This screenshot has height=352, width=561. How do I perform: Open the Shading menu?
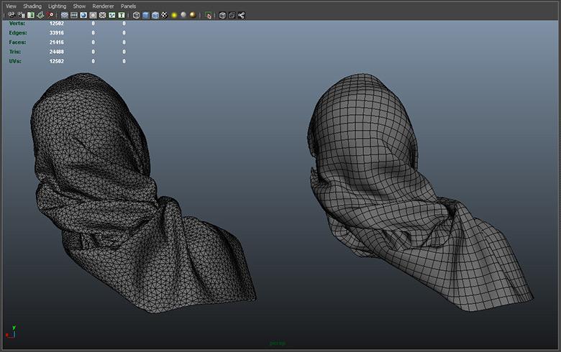tap(32, 6)
